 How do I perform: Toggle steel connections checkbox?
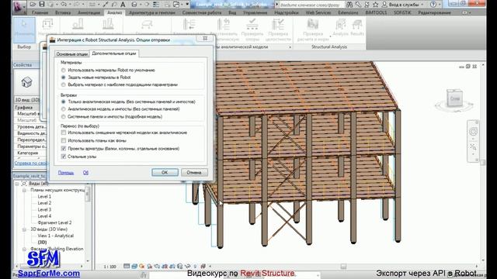click(x=64, y=157)
